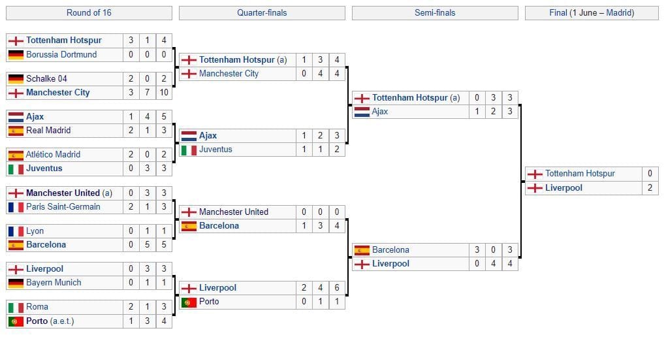Click the England flag beside Liverpool in the final
The width and height of the screenshot is (666, 337).
[x=535, y=188]
